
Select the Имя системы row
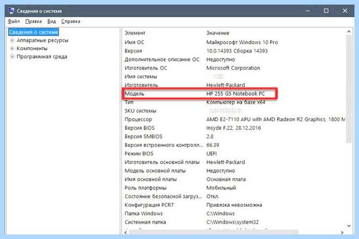[x=235, y=76]
